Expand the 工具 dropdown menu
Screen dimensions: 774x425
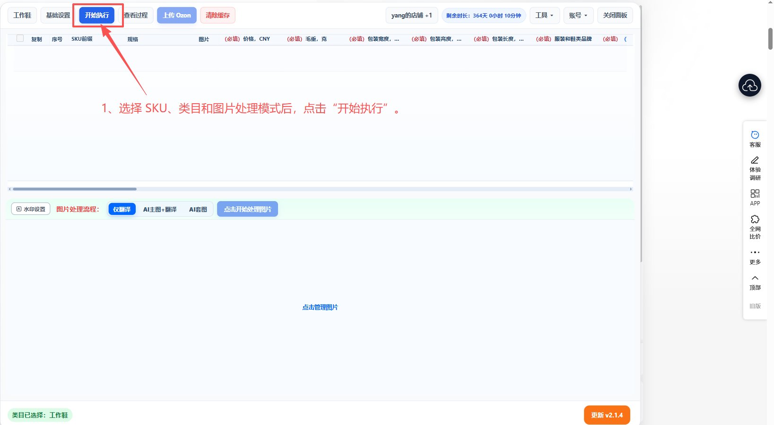click(545, 15)
